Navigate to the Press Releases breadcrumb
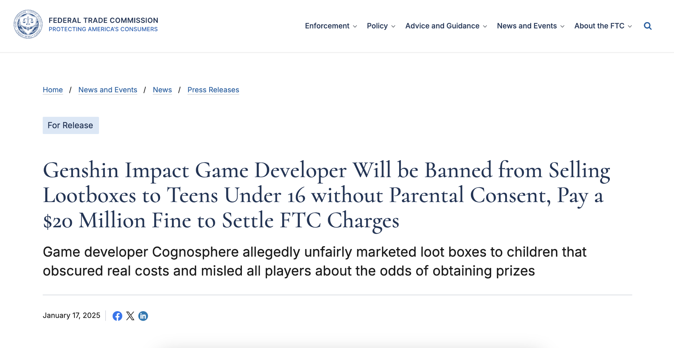The height and width of the screenshot is (348, 674). tap(213, 90)
